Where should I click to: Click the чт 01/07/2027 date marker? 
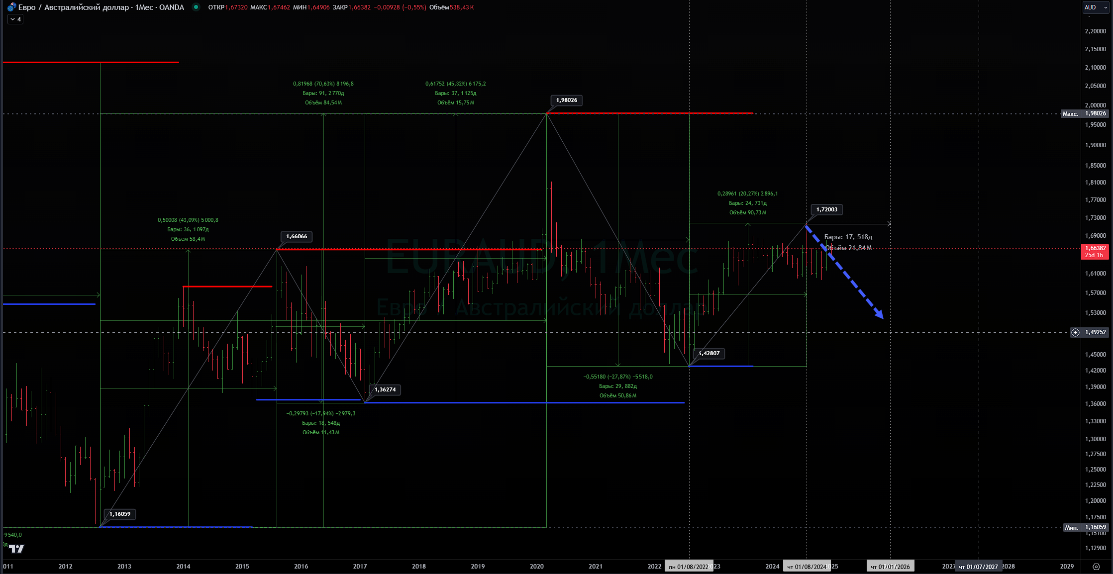click(978, 567)
